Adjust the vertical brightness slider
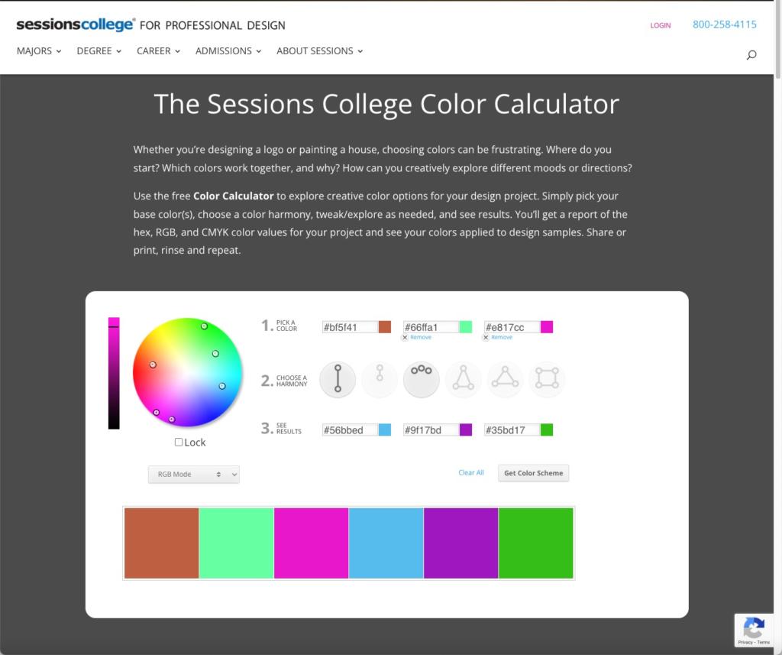The width and height of the screenshot is (782, 655). point(115,371)
